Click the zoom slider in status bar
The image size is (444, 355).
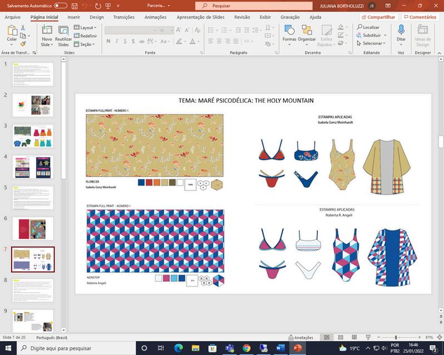396,337
